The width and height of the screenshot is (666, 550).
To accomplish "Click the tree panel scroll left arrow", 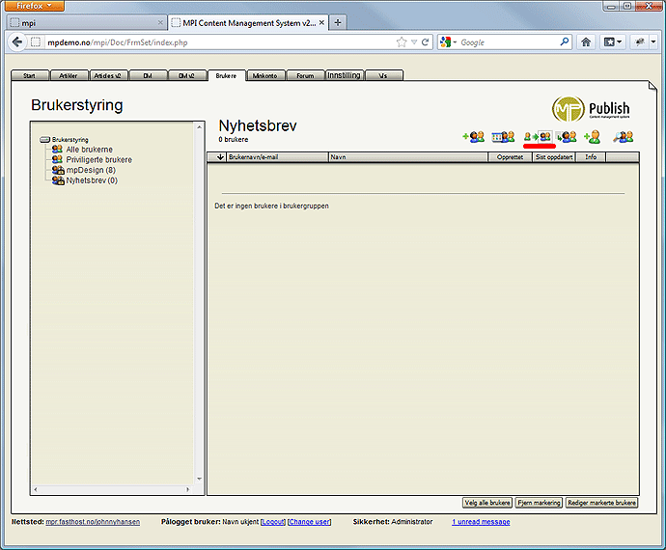I will [36, 489].
